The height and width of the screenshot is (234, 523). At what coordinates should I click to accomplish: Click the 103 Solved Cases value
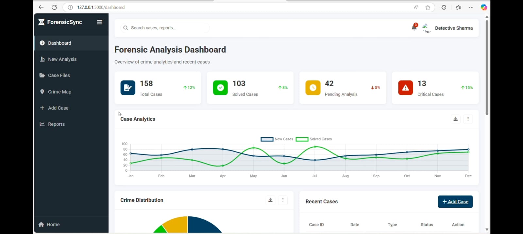coord(239,84)
